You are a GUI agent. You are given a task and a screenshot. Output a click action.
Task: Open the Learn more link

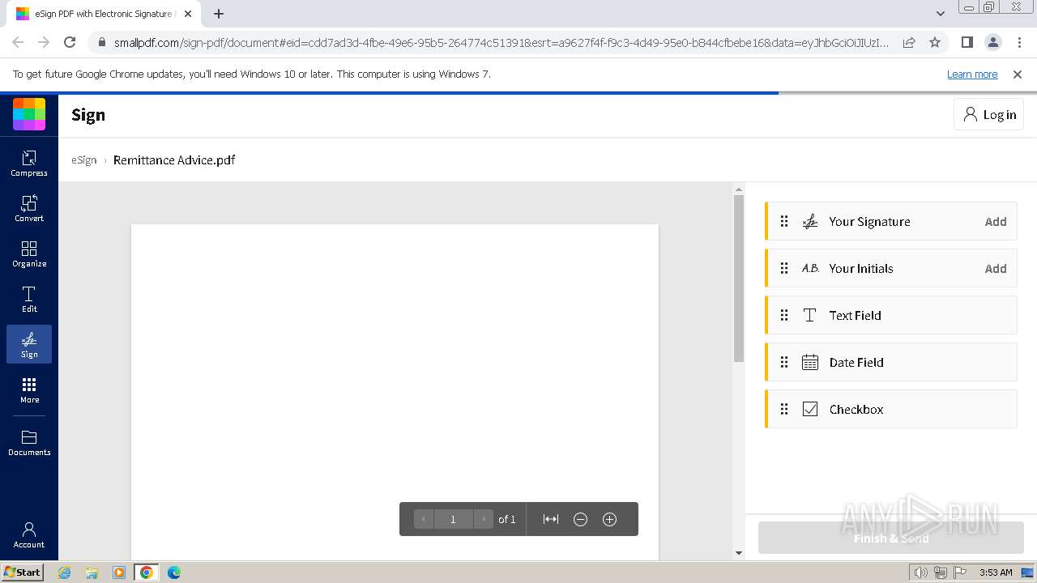972,74
